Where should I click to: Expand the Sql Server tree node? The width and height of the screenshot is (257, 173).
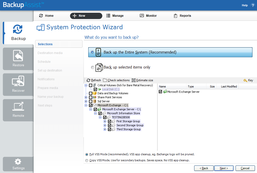[86, 101]
